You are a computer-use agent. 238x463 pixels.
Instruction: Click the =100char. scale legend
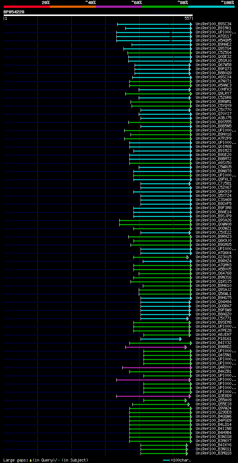(x=177, y=460)
